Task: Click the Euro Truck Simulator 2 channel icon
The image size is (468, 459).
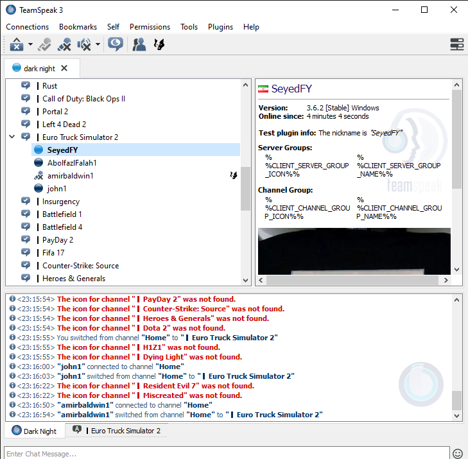Action: [x=26, y=137]
